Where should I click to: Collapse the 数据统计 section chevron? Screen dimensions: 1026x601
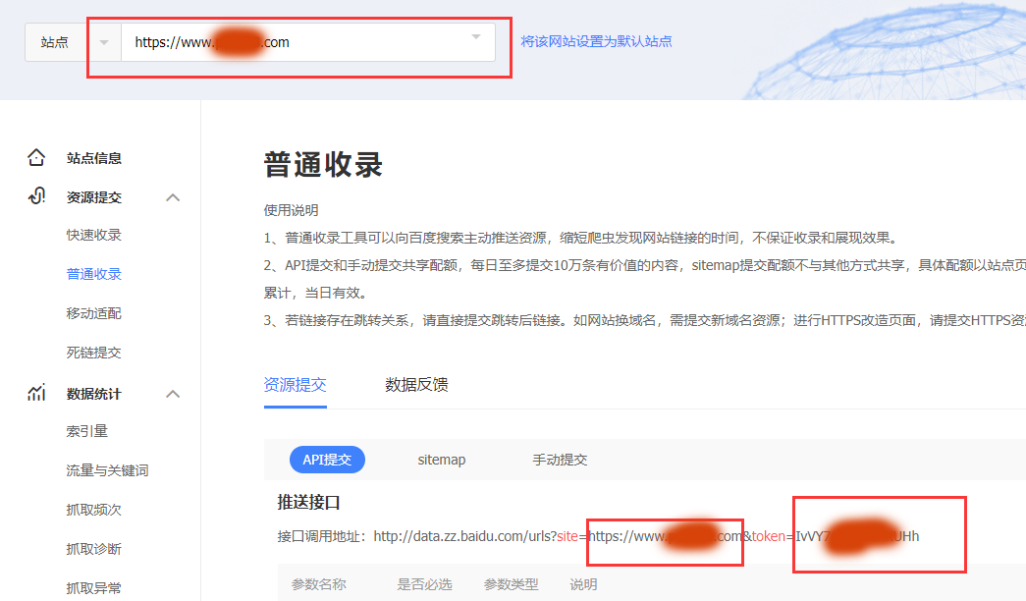coord(173,394)
